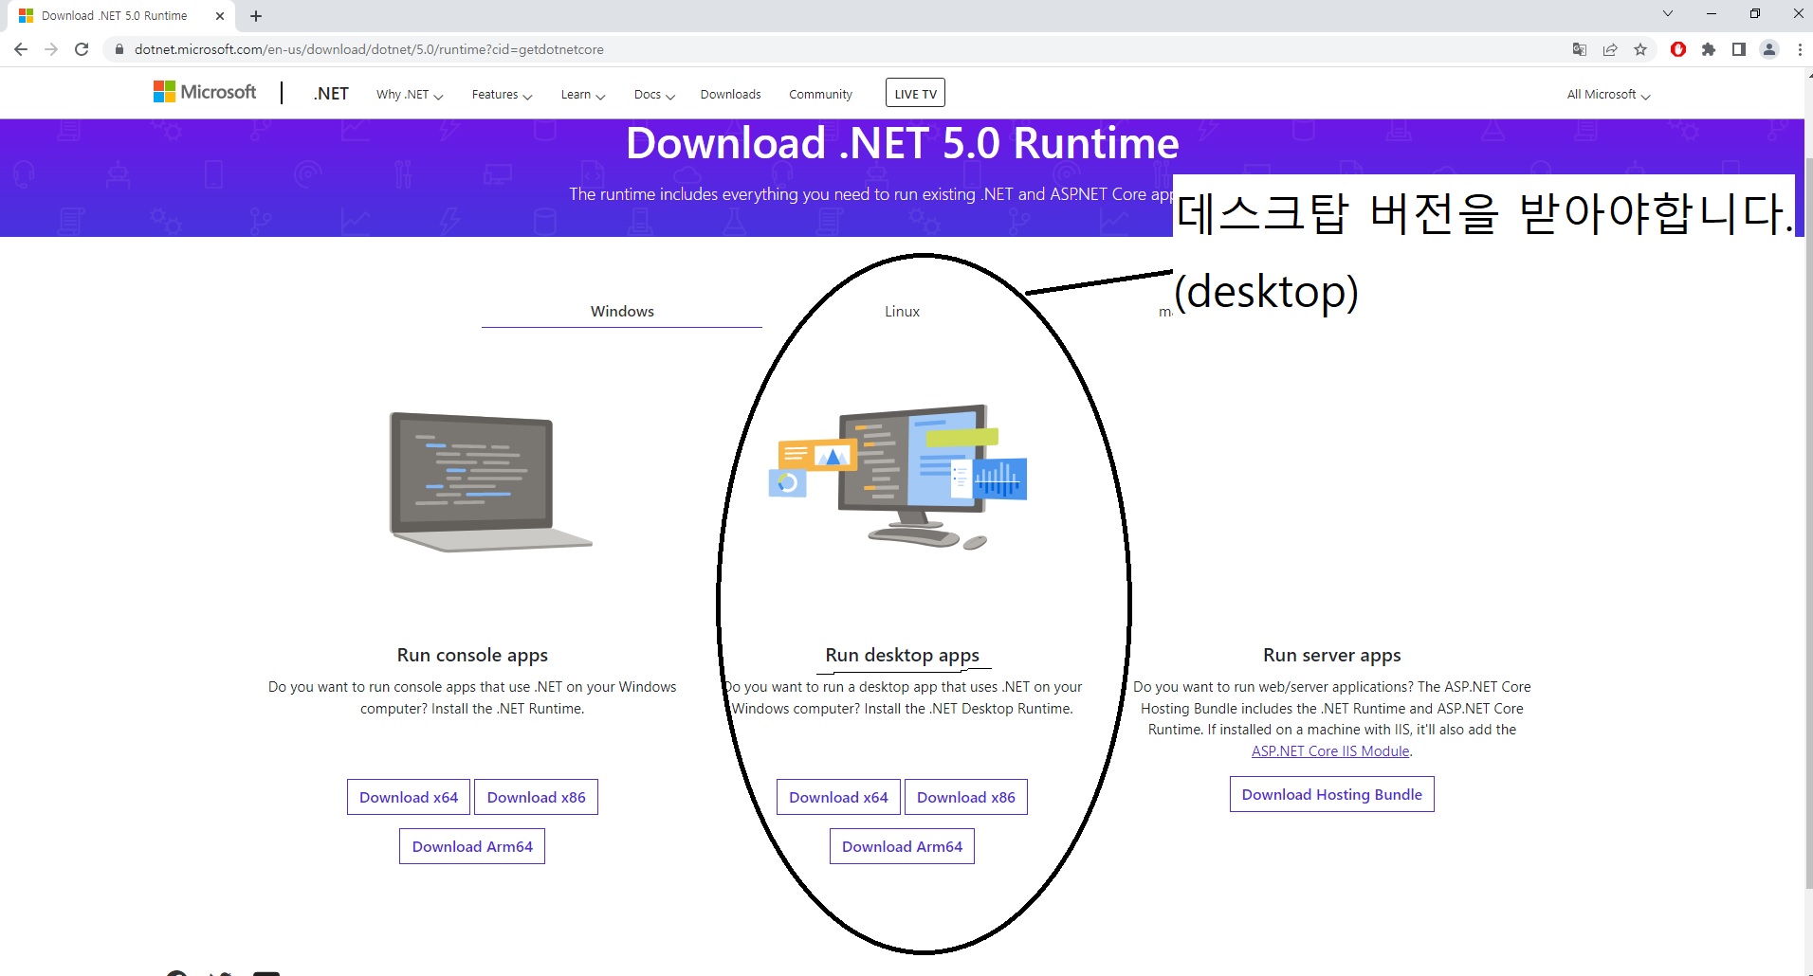This screenshot has width=1813, height=976.
Task: Click the tab search chevron in the title bar
Action: 1668,13
